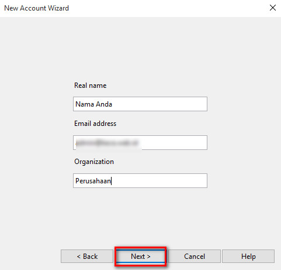281x270 pixels.
Task: Cancel the New Account Wizard
Action: click(x=195, y=256)
